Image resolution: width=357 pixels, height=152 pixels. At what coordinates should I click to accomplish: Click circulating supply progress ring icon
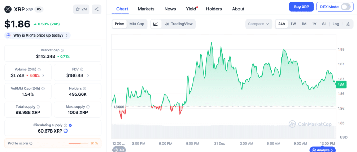[66, 131]
